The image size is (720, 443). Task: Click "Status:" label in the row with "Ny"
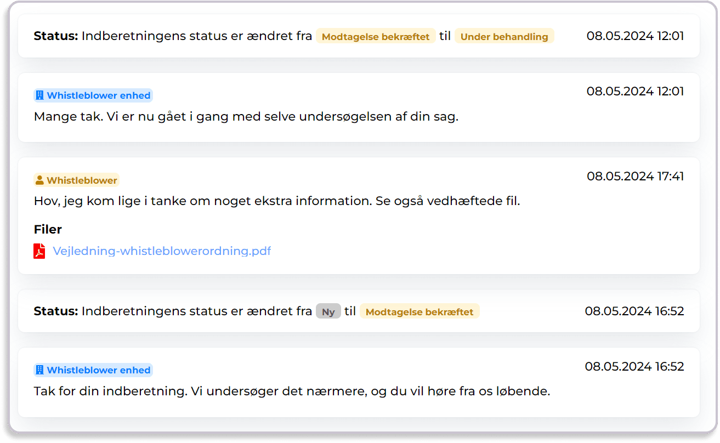click(x=56, y=311)
